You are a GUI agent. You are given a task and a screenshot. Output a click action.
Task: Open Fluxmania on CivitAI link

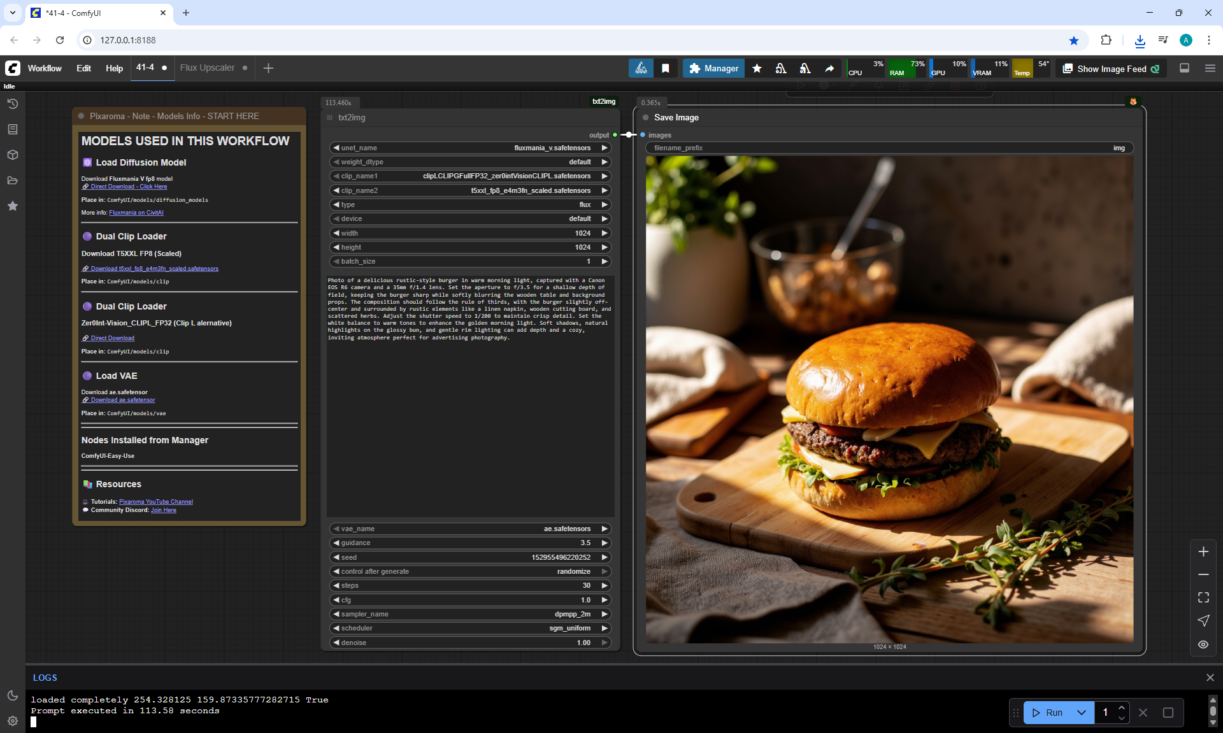coord(136,213)
